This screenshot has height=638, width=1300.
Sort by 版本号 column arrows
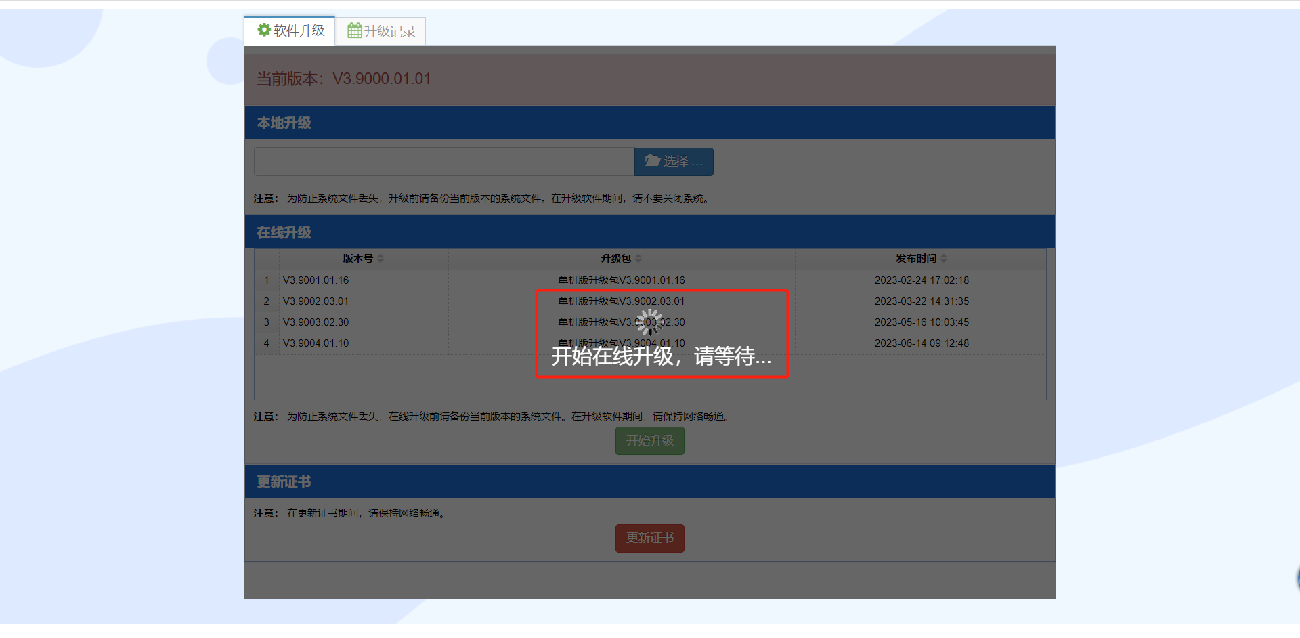point(381,259)
